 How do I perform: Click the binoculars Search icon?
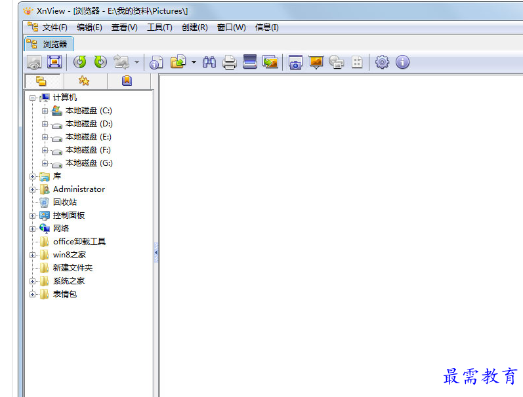point(209,62)
